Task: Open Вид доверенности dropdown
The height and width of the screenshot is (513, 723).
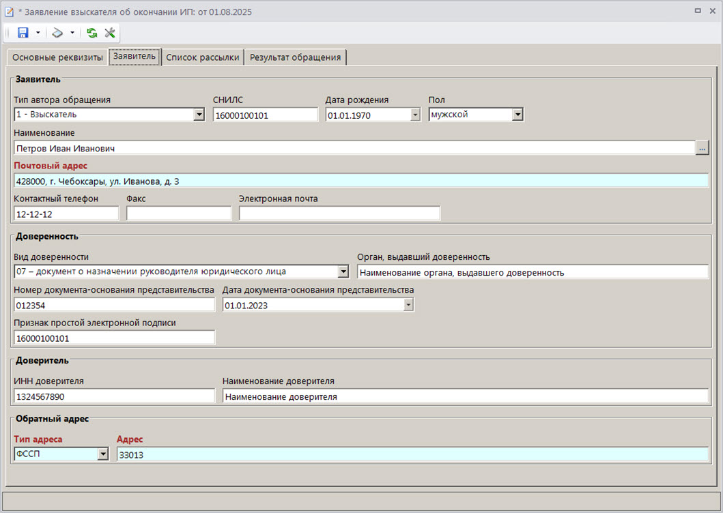Action: (x=343, y=272)
